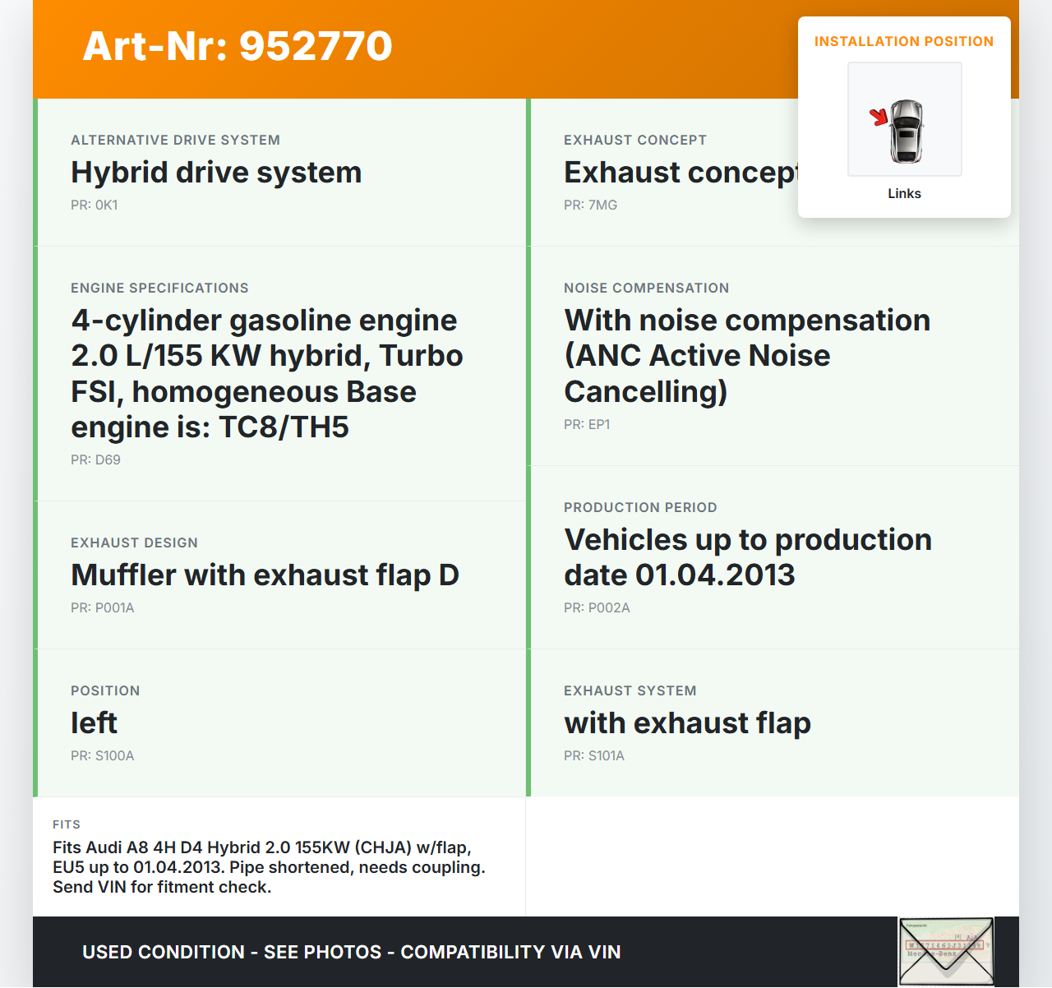Image resolution: width=1052 pixels, height=988 pixels.
Task: Click the PR: S101A code
Action: click(x=594, y=756)
